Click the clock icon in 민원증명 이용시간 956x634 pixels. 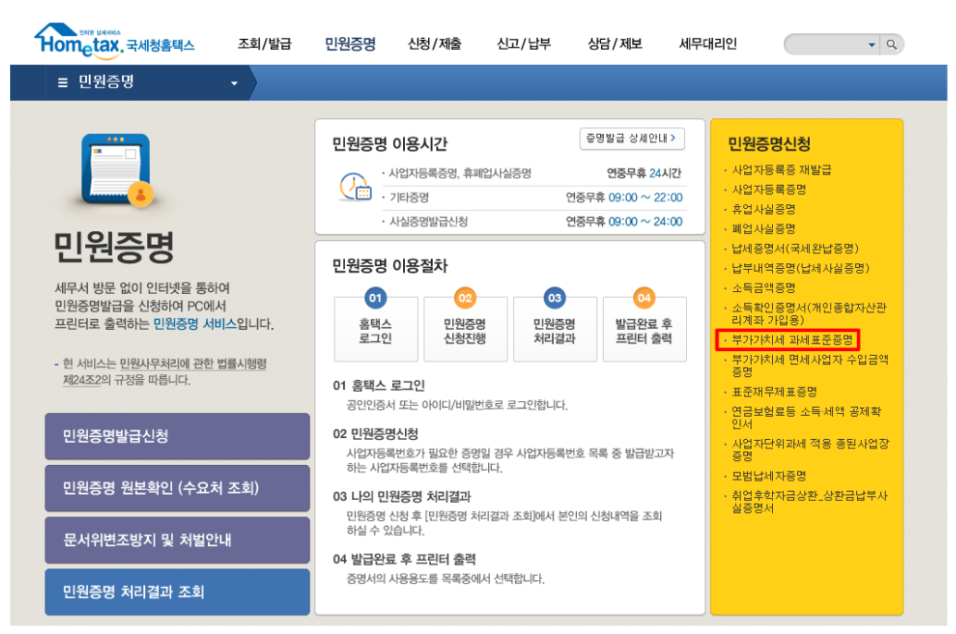354,187
